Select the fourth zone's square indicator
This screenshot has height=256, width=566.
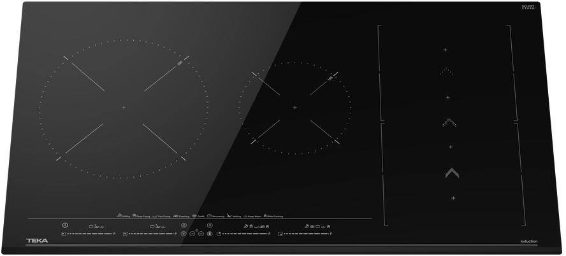(280, 234)
